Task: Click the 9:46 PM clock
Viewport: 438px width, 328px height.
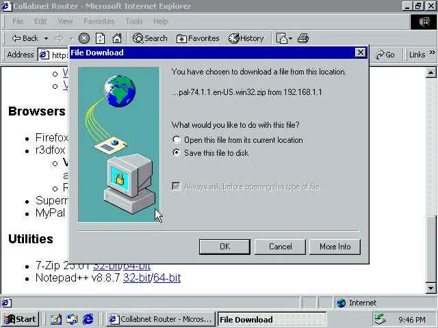Action: [x=412, y=320]
